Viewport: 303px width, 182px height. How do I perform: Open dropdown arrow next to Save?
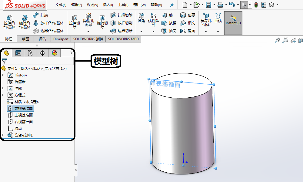214,5
